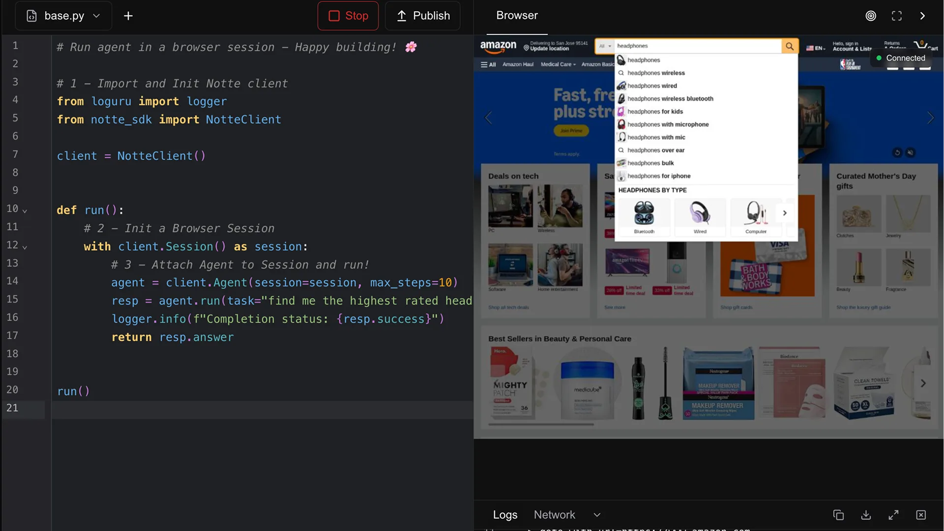Collapse the with-session fold arrow on line 12
The height and width of the screenshot is (531, 944).
point(25,247)
